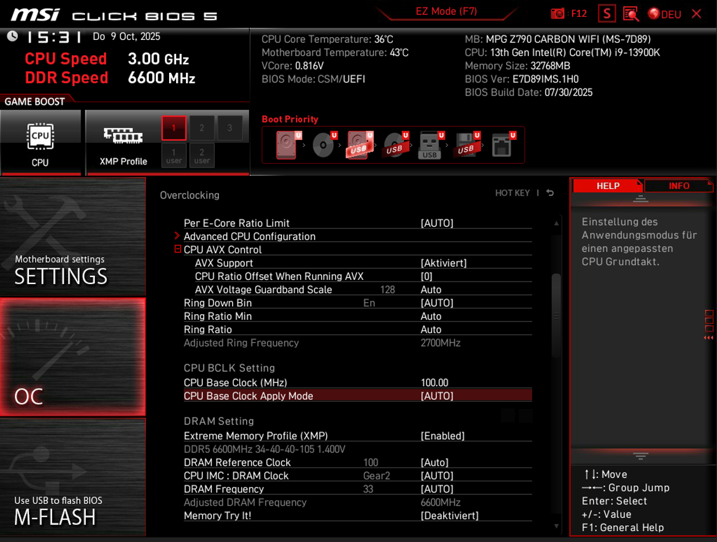Click settings list scroll-up arrow
717x542 pixels.
click(x=557, y=223)
